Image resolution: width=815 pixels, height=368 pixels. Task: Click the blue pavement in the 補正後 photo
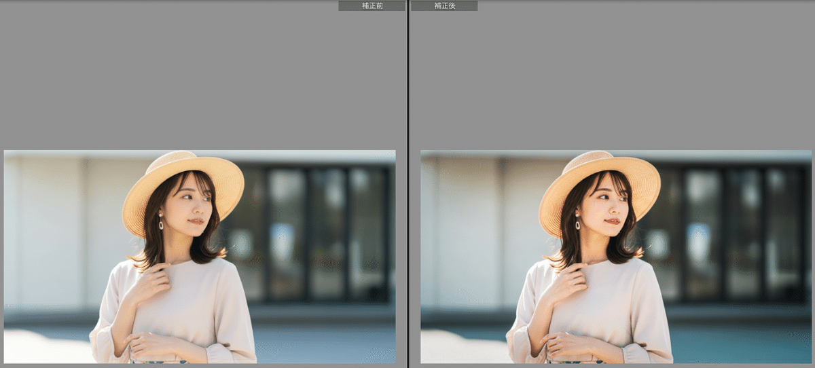pyautogui.click(x=740, y=343)
